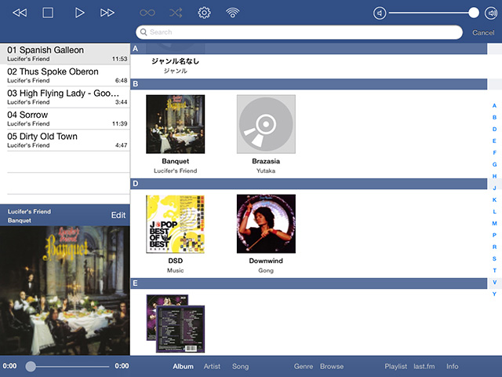Jump to letter M in index

494,223
